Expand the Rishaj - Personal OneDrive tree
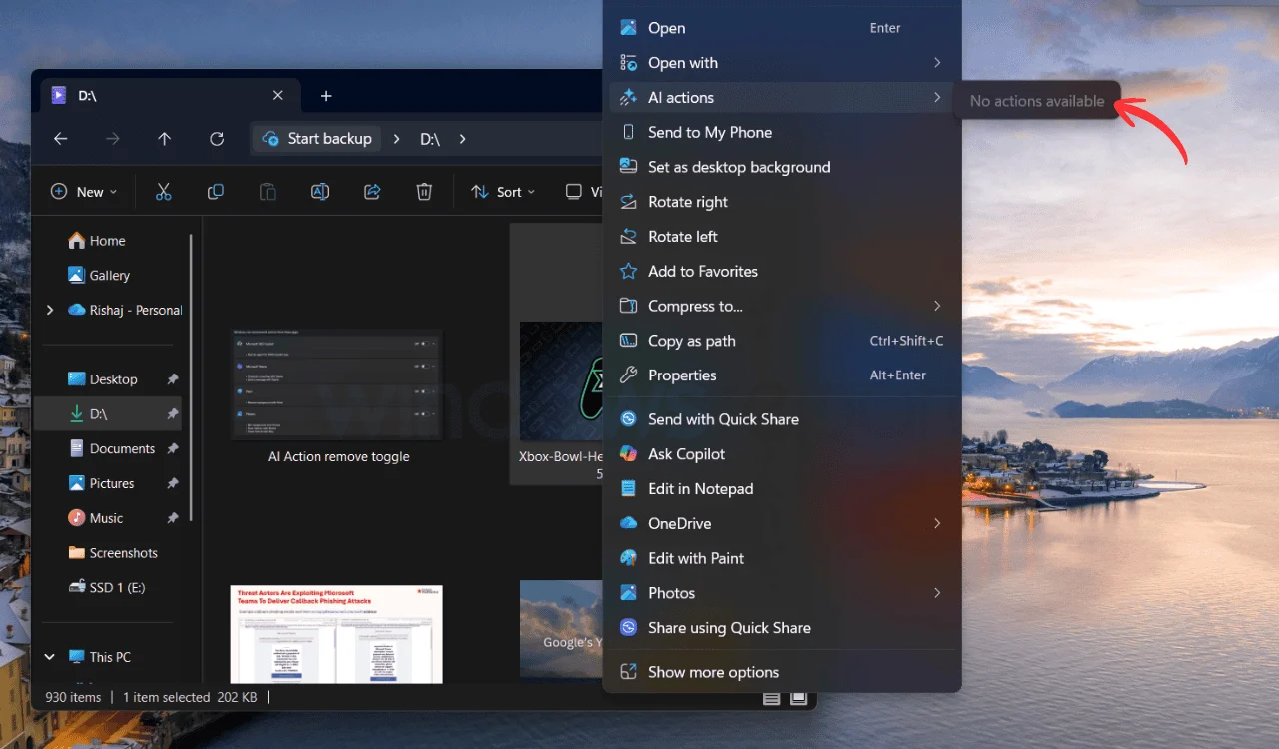 pos(50,311)
